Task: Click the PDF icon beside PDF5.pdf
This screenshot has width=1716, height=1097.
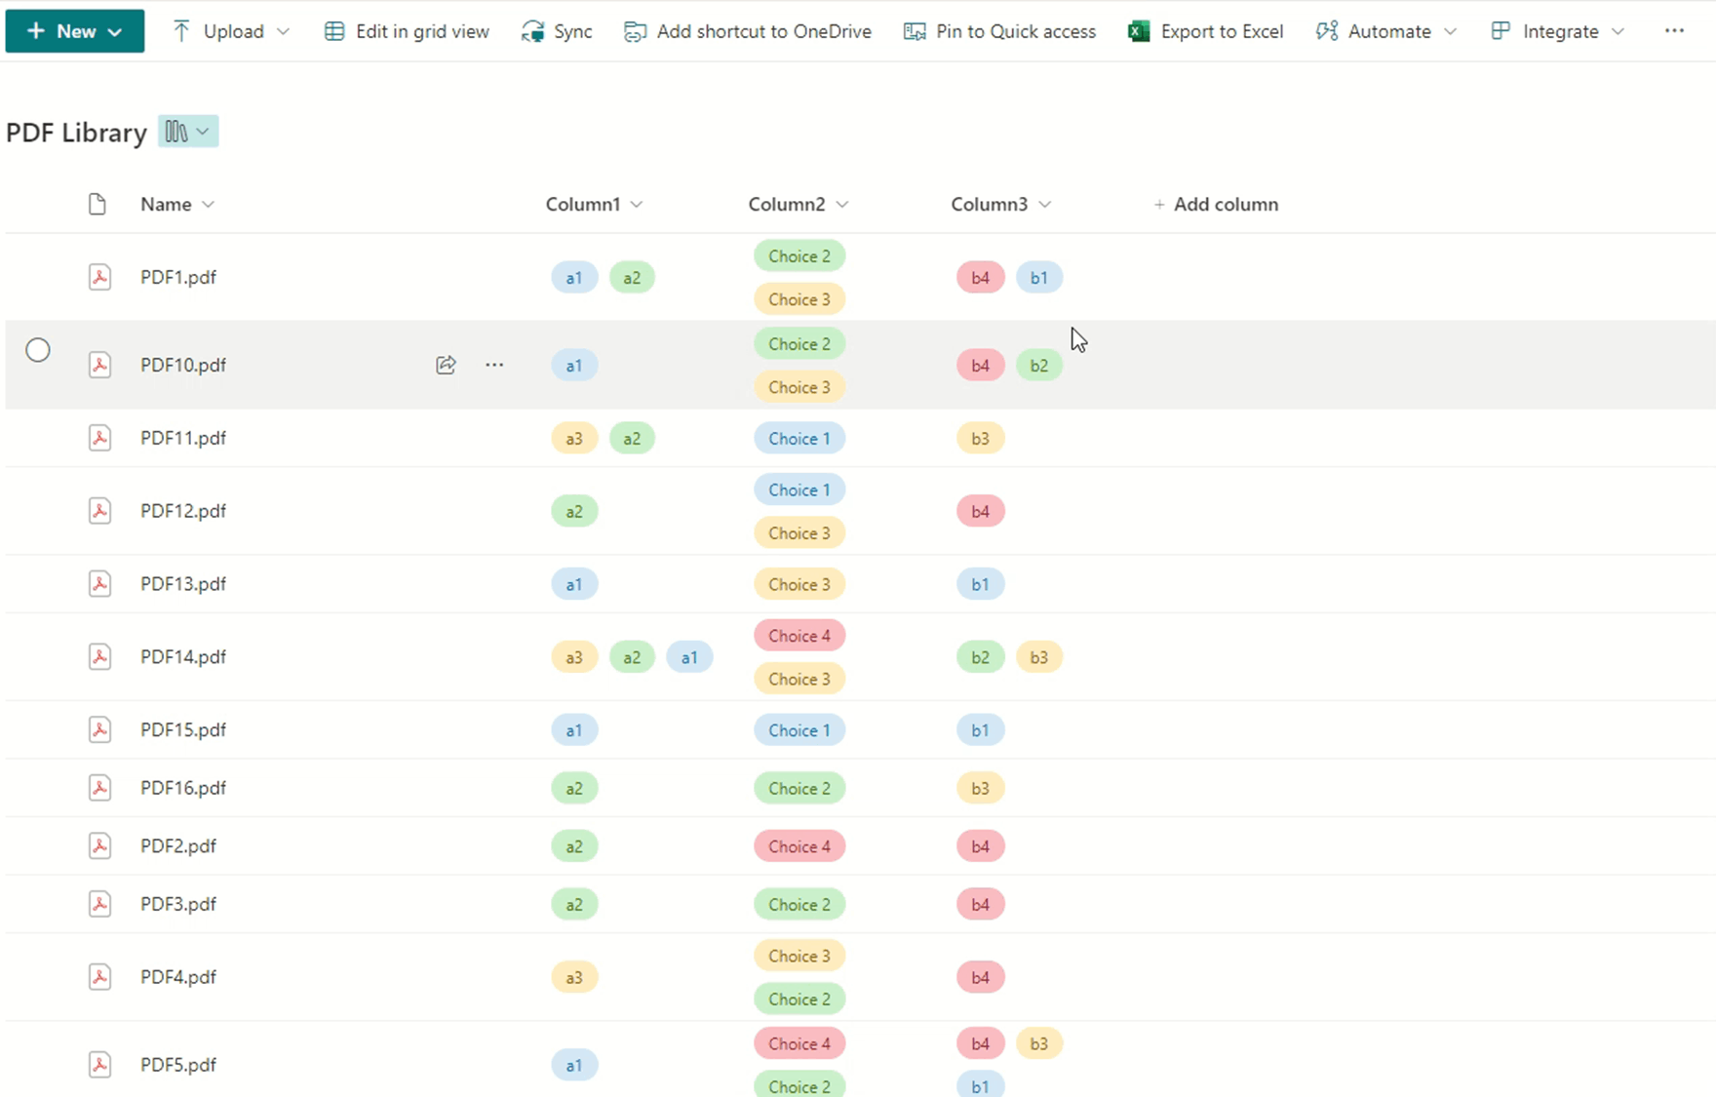Action: click(x=99, y=1064)
